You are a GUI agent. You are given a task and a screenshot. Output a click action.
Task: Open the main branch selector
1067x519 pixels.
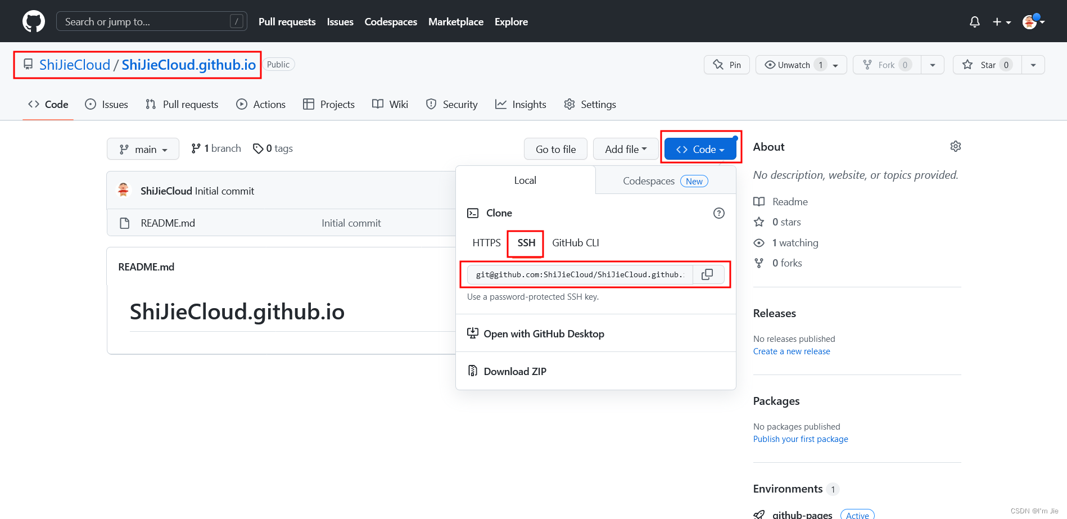[143, 149]
